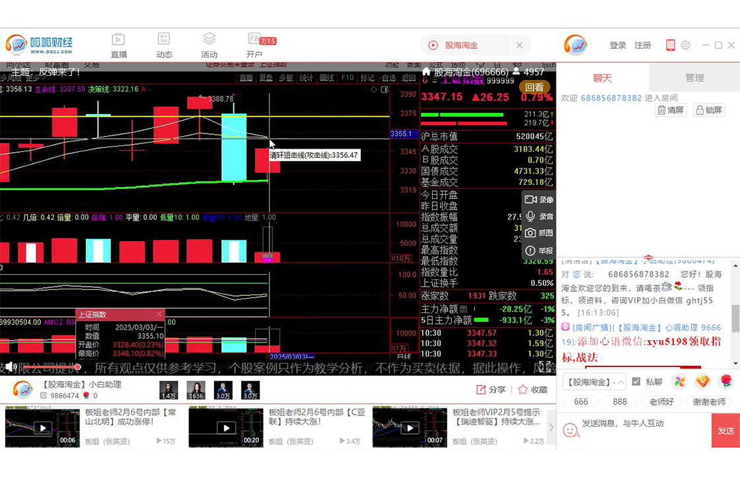The image size is (740, 502).
Task: Take a 抓图 screenshot
Action: (539, 233)
